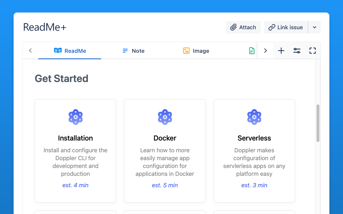This screenshot has width=343, height=214.
Task: Enter fullscreen mode
Action: click(313, 51)
